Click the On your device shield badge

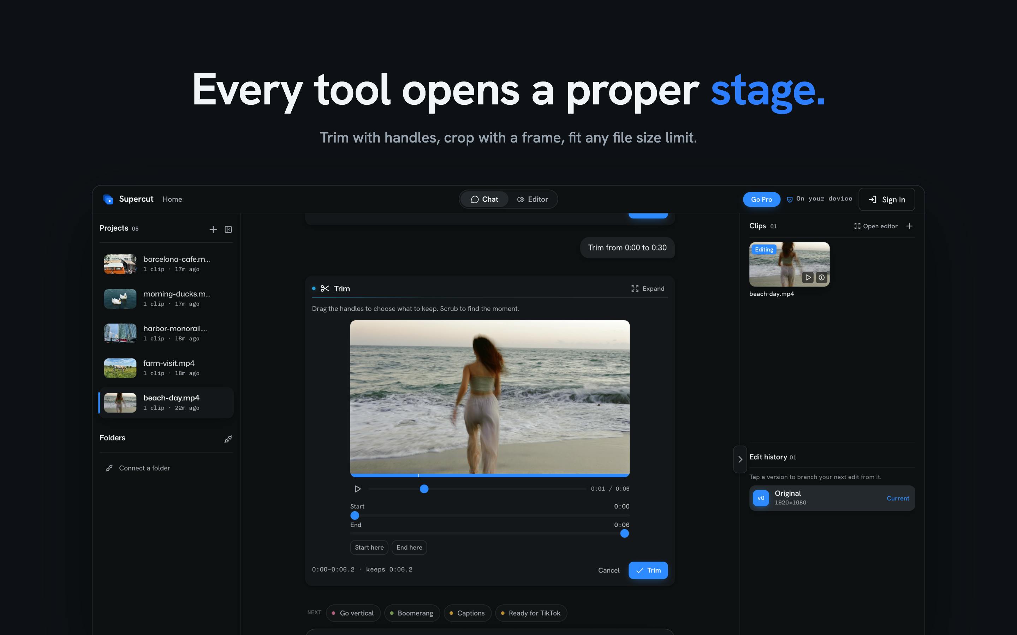(819, 199)
